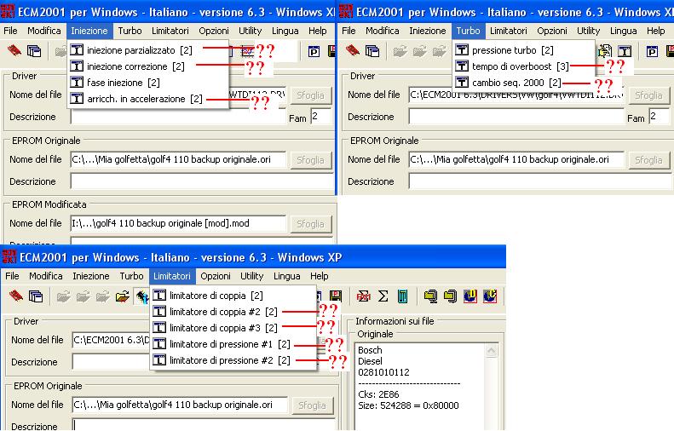The image size is (674, 431).
Task: Click 'Cks: 2E86' text in info box
Action: tap(378, 394)
